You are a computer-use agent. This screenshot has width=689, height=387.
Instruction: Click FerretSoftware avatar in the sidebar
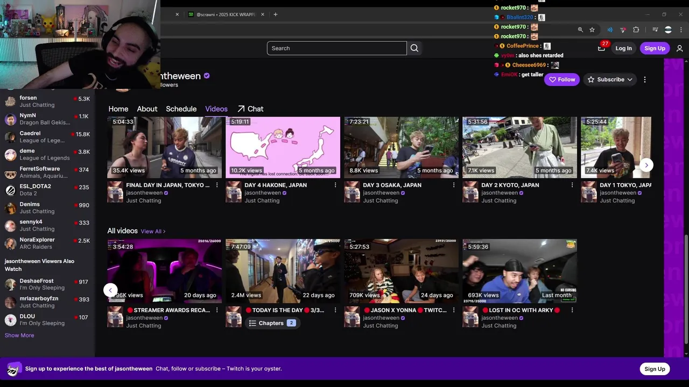(x=10, y=172)
